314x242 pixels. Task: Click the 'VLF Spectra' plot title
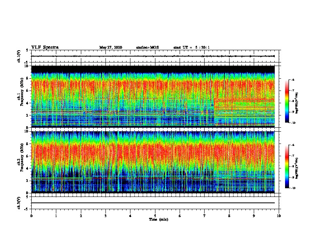[45, 47]
